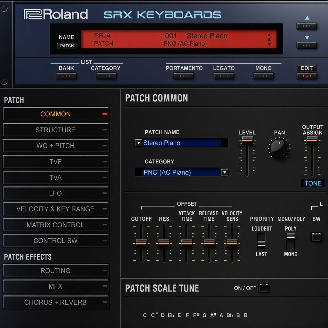Toggle the LEGATO button
The width and height of the screenshot is (328, 328).
click(224, 76)
